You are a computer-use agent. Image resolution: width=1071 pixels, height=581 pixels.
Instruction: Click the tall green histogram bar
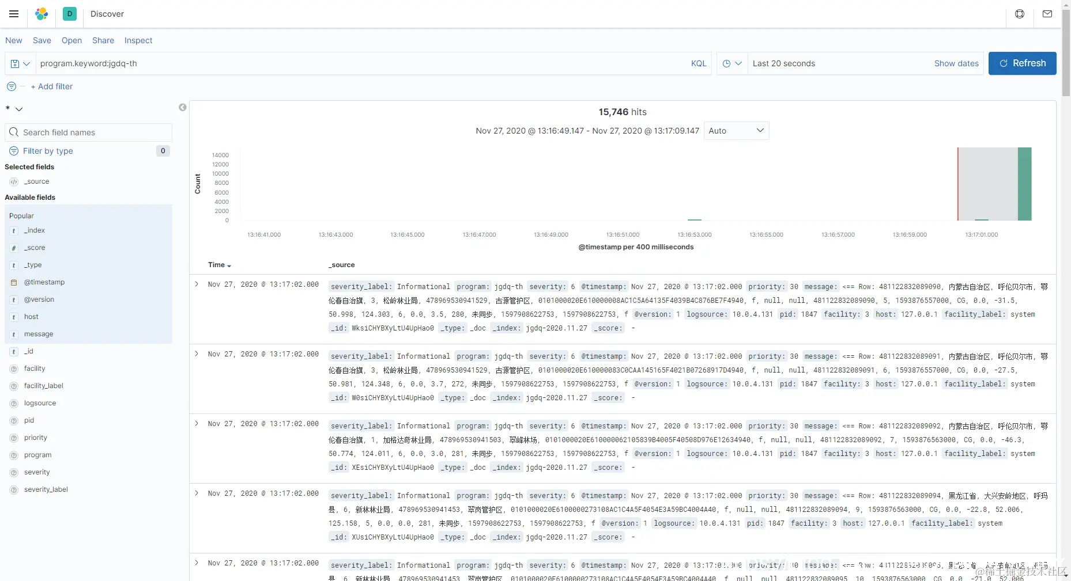point(1024,184)
